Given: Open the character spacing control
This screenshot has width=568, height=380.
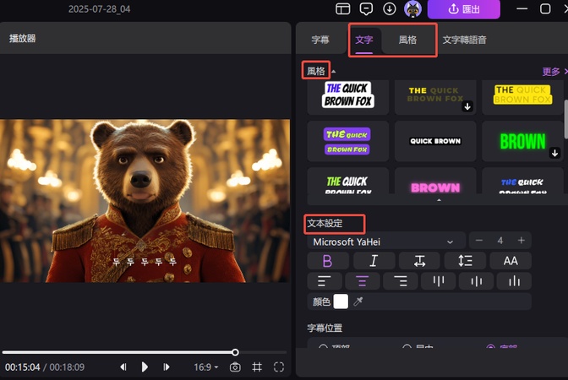Looking at the screenshot, I should pyautogui.click(x=419, y=261).
